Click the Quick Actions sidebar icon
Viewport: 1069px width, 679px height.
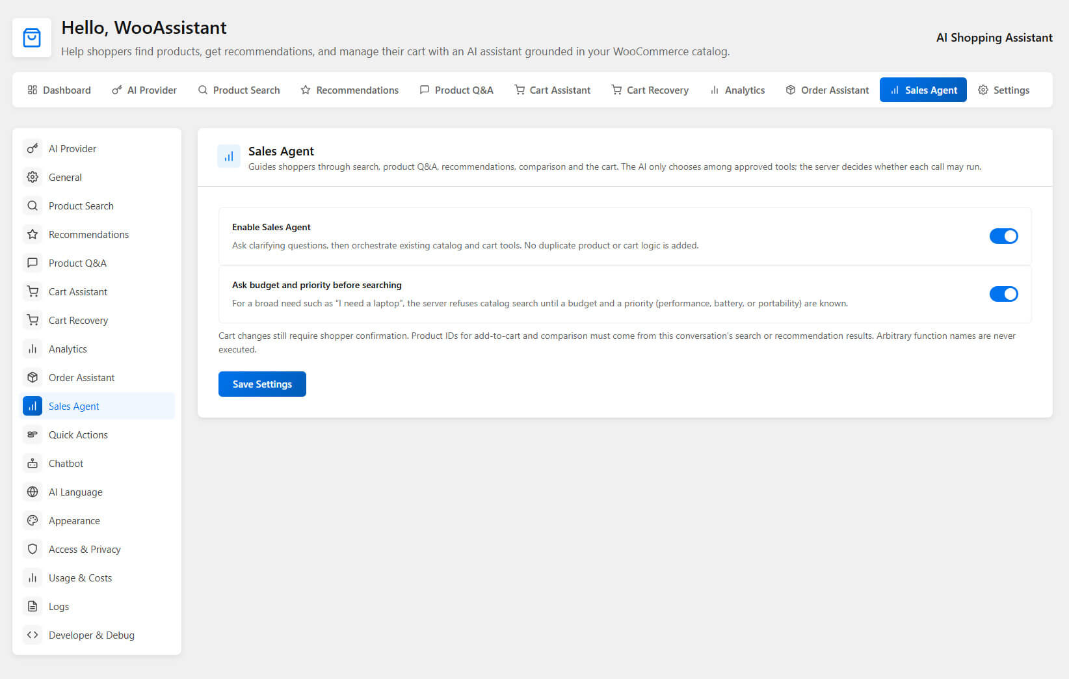(33, 435)
